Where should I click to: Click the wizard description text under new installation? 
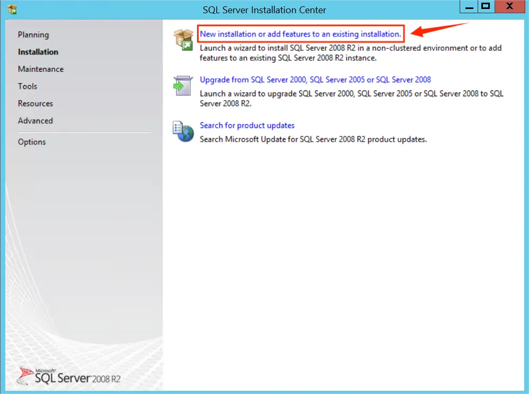click(349, 52)
